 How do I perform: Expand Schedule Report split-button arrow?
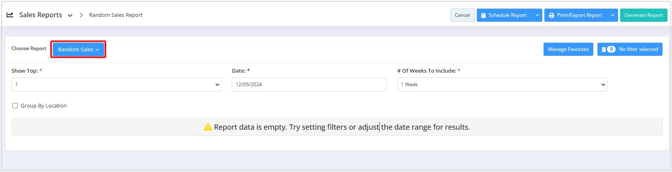pos(537,15)
